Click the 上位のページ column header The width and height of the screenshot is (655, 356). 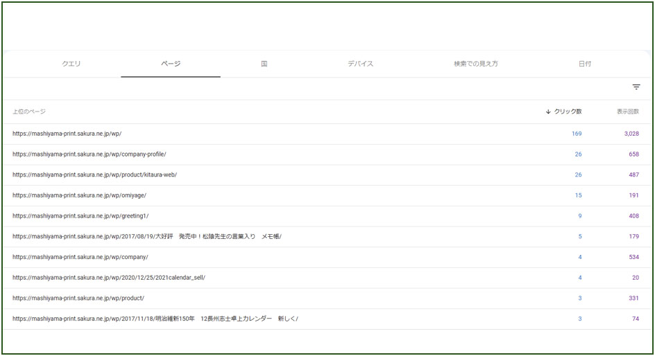point(29,112)
